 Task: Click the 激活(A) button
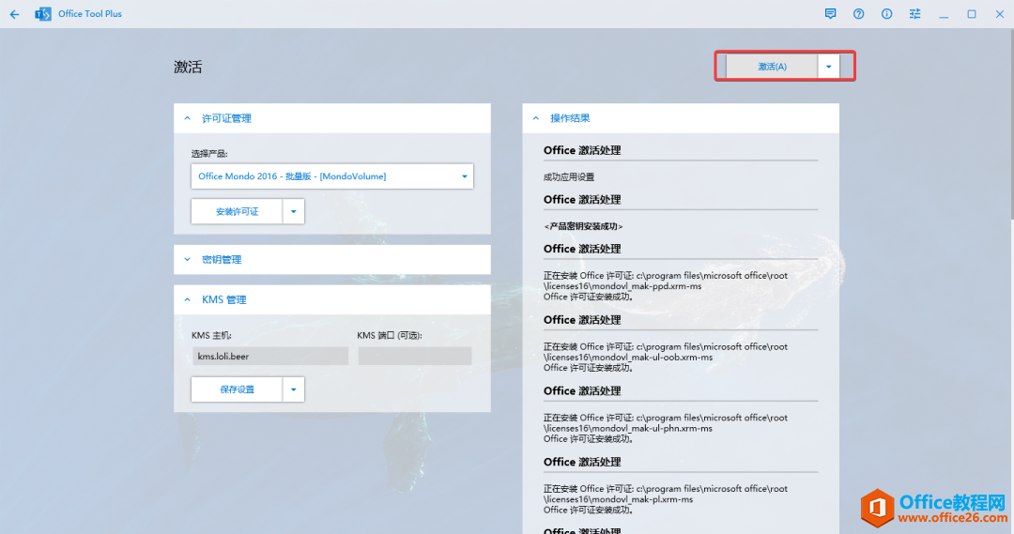click(x=772, y=67)
